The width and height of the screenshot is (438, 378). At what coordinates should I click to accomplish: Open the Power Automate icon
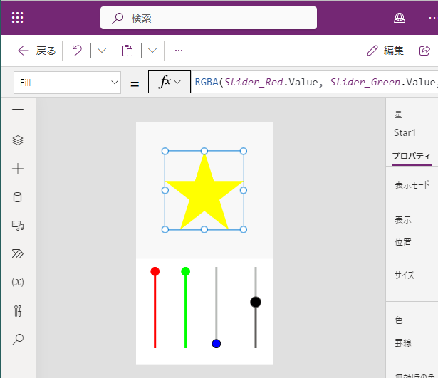pyautogui.click(x=18, y=253)
